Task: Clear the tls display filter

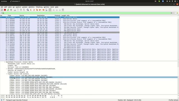Action: click(x=171, y=13)
